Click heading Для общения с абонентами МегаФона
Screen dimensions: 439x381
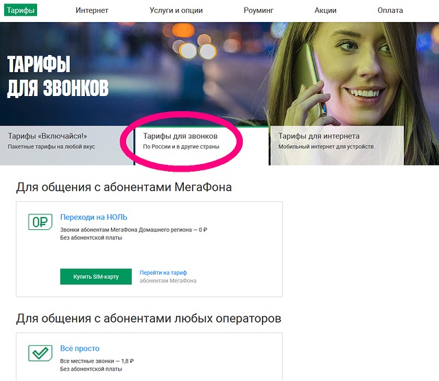(123, 187)
